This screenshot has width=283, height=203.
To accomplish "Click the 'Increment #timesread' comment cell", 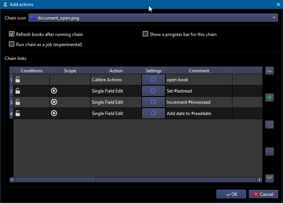I will 199,102.
